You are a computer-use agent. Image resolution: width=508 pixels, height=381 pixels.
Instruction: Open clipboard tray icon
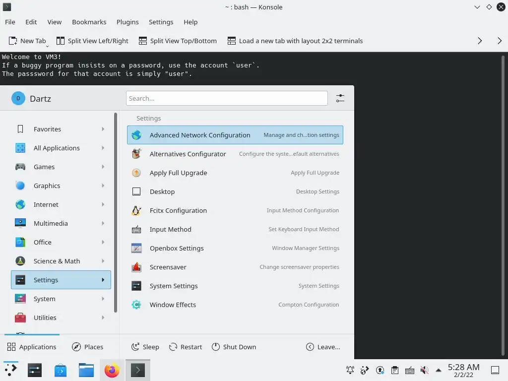point(394,370)
